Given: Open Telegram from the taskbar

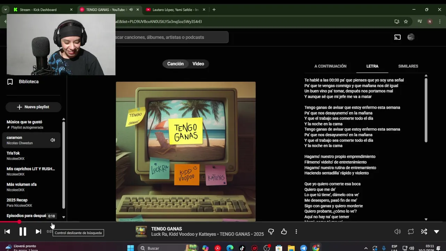Looking at the screenshot, I should (303, 248).
